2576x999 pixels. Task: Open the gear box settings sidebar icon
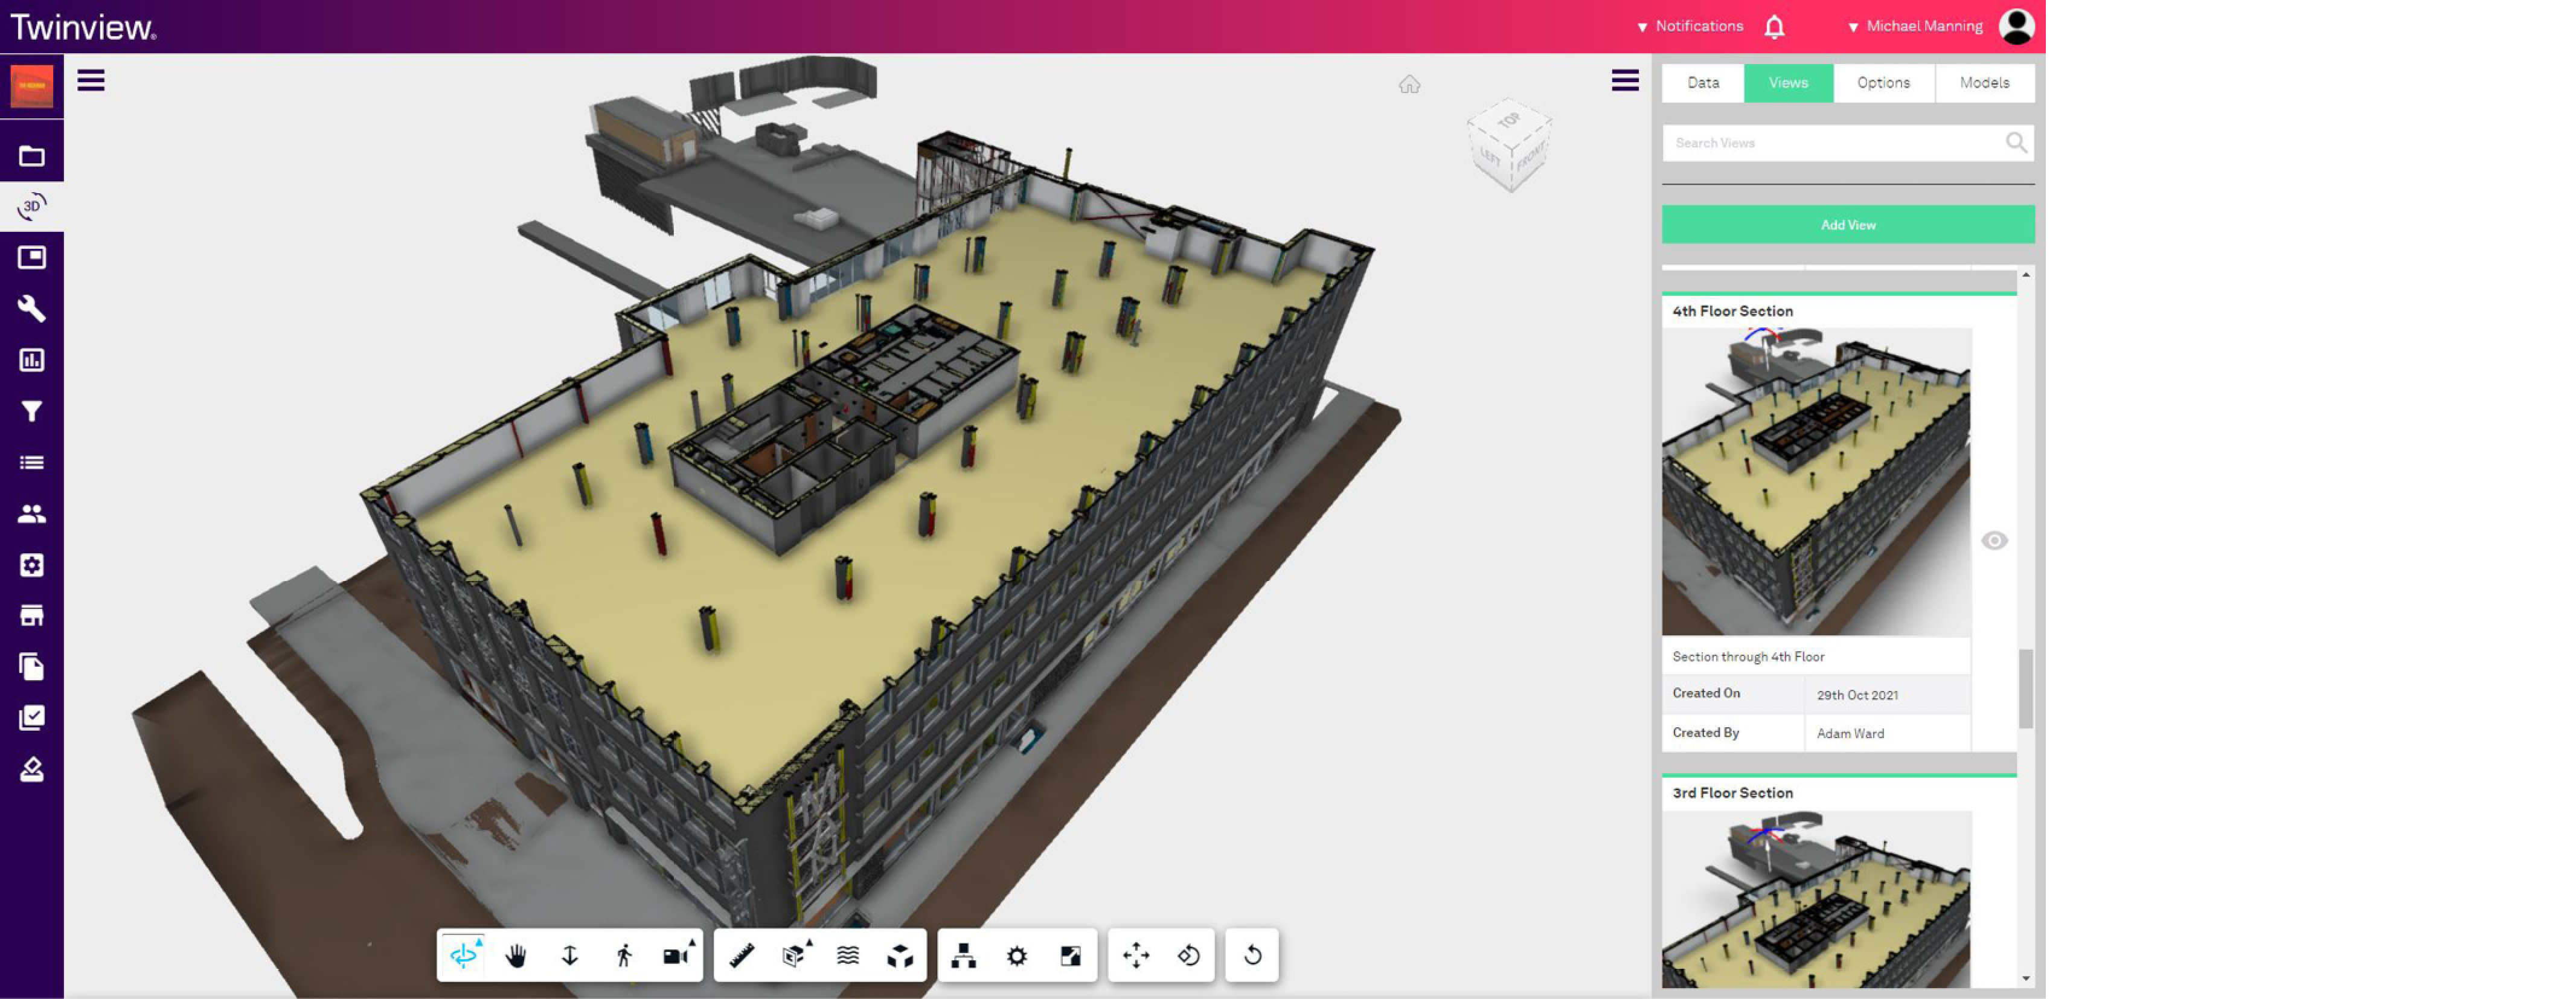tap(32, 565)
